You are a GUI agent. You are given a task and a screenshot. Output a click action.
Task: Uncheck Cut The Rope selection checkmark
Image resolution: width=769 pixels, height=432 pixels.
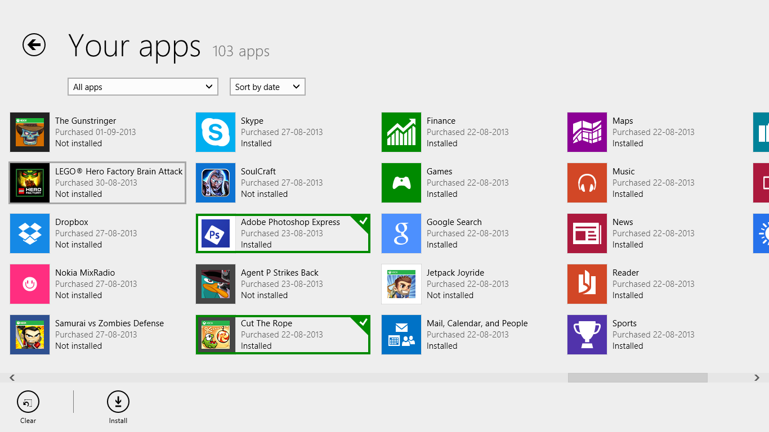coord(363,322)
